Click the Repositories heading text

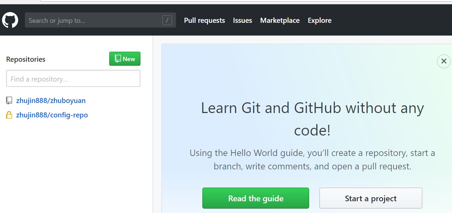click(x=26, y=59)
